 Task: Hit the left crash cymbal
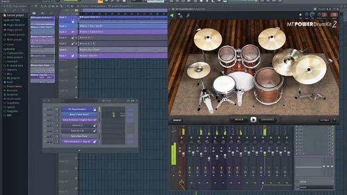208,39
